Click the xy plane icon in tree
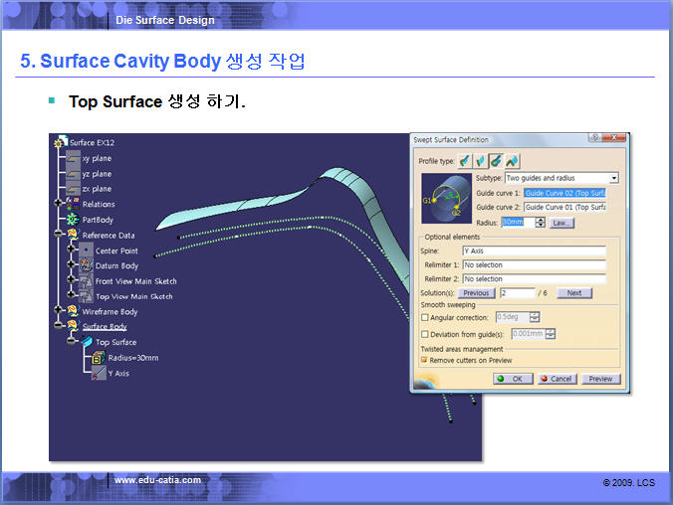The height and width of the screenshot is (505, 673). (x=73, y=158)
